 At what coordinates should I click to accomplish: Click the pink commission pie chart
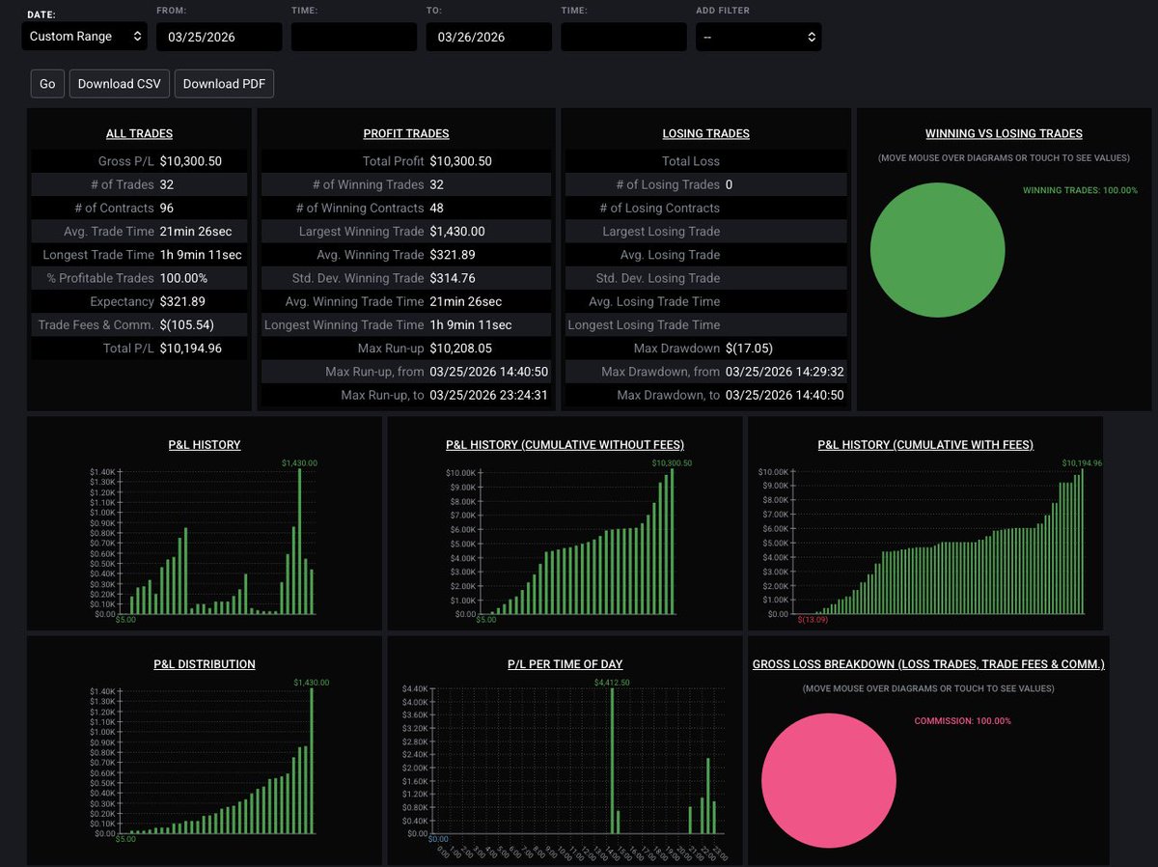tap(828, 781)
